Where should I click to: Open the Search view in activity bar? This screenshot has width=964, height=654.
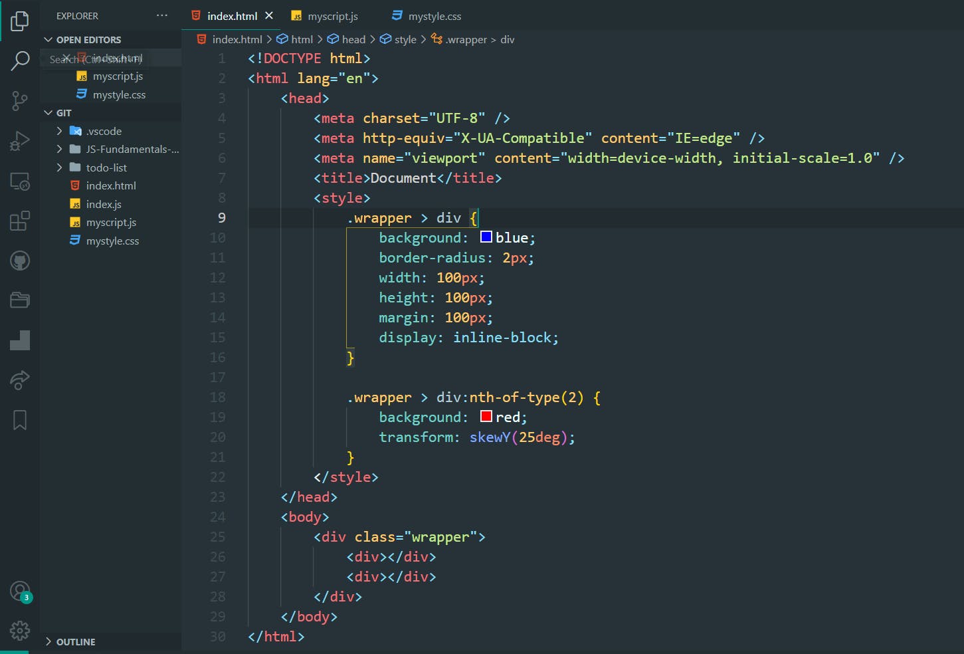20,60
